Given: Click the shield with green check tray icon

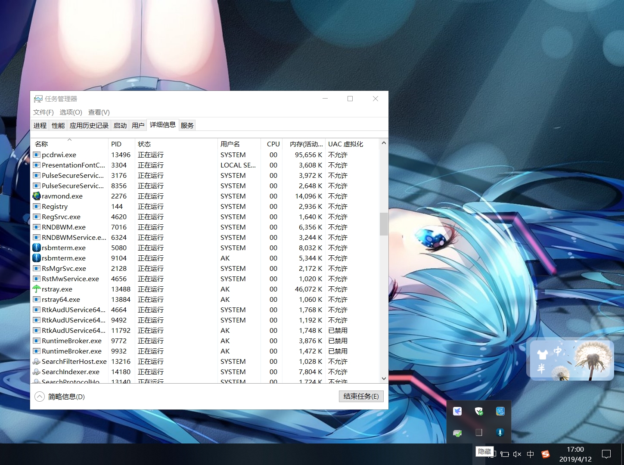Looking at the screenshot, I should tap(479, 411).
